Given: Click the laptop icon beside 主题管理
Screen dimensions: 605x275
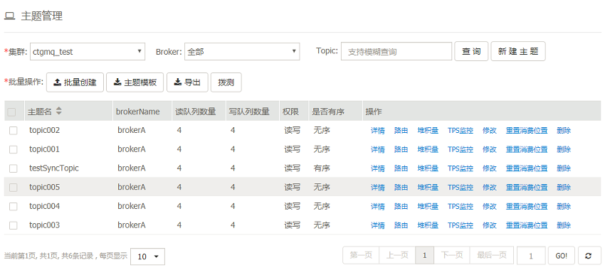Looking at the screenshot, I should 9,16.
